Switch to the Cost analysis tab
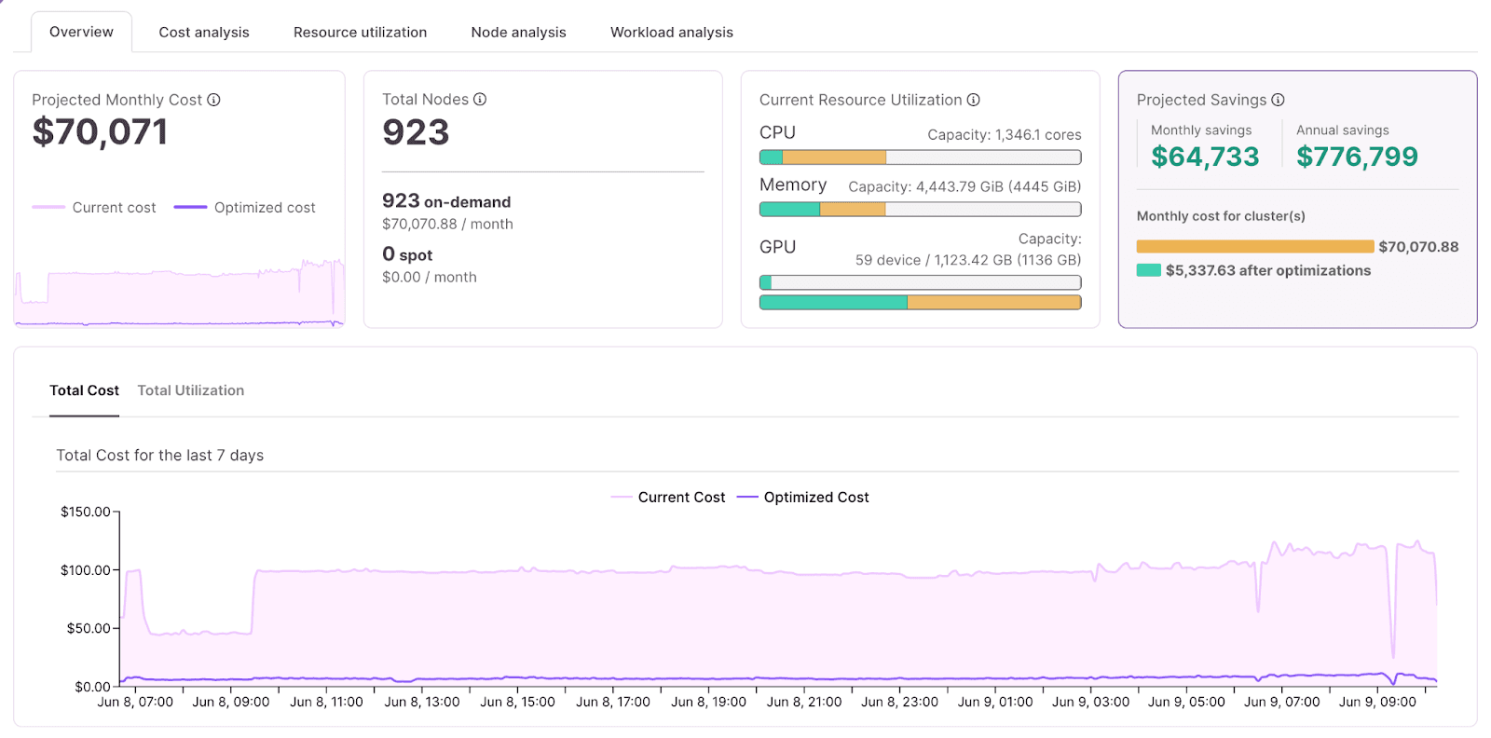The width and height of the screenshot is (1491, 738). click(x=204, y=33)
